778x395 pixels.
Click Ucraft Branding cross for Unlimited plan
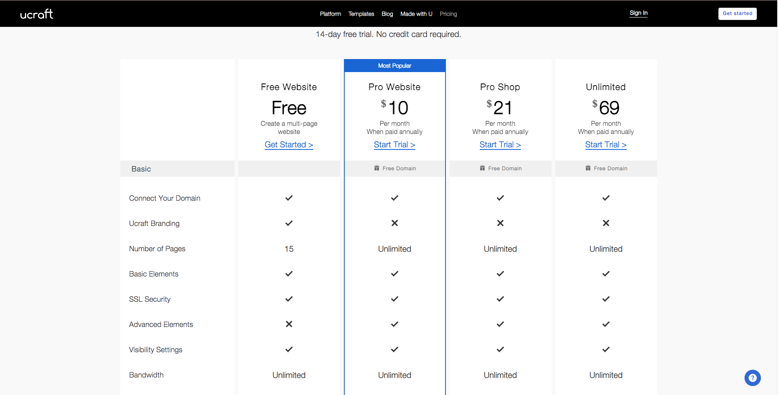click(606, 223)
